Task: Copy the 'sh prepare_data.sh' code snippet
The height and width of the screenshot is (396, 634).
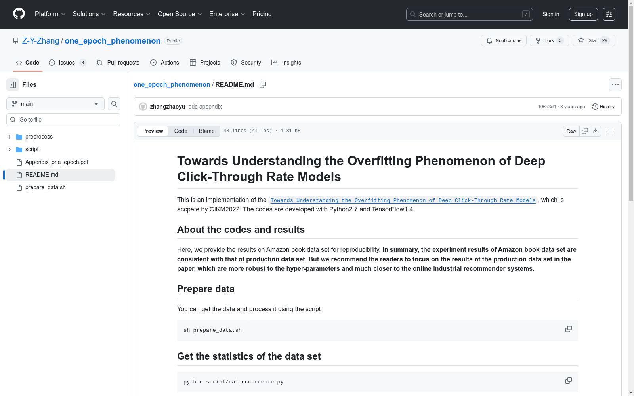Action: point(568,329)
